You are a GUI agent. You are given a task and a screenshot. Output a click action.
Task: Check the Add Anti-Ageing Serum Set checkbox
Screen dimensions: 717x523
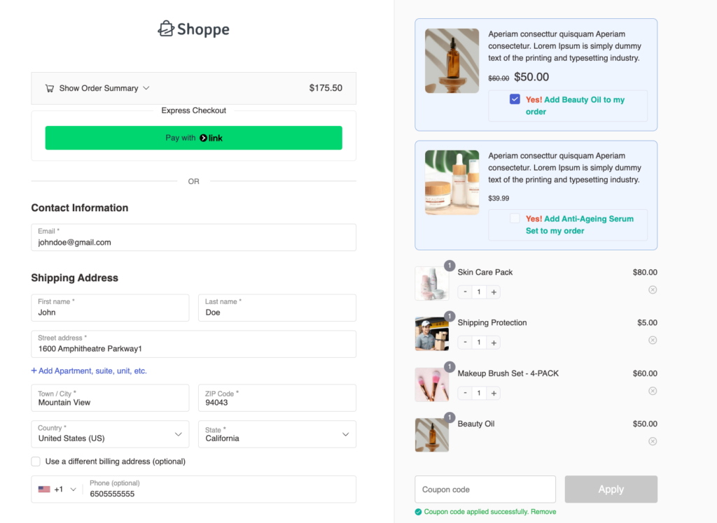515,218
